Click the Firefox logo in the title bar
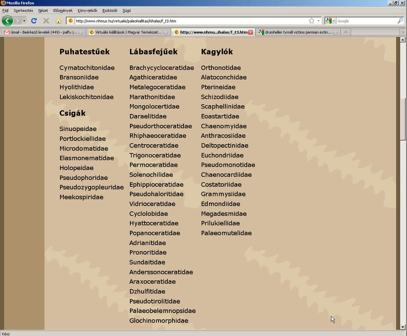Screen dimensions: 407x336 pyautogui.click(x=3, y=3)
